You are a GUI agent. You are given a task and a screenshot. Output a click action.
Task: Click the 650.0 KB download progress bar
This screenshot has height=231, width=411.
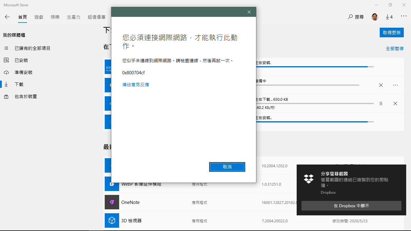coord(315,103)
